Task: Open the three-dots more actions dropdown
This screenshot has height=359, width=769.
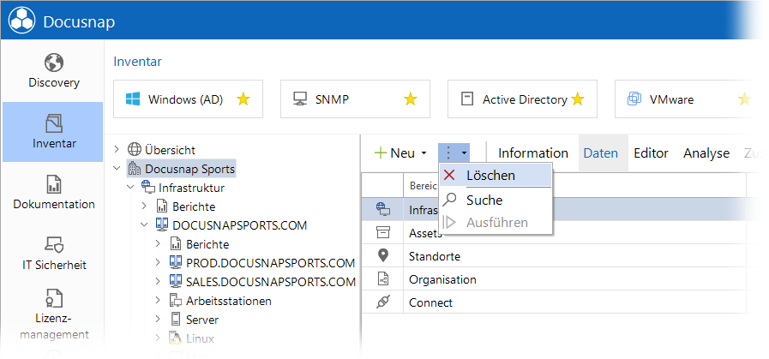Action: tap(454, 153)
